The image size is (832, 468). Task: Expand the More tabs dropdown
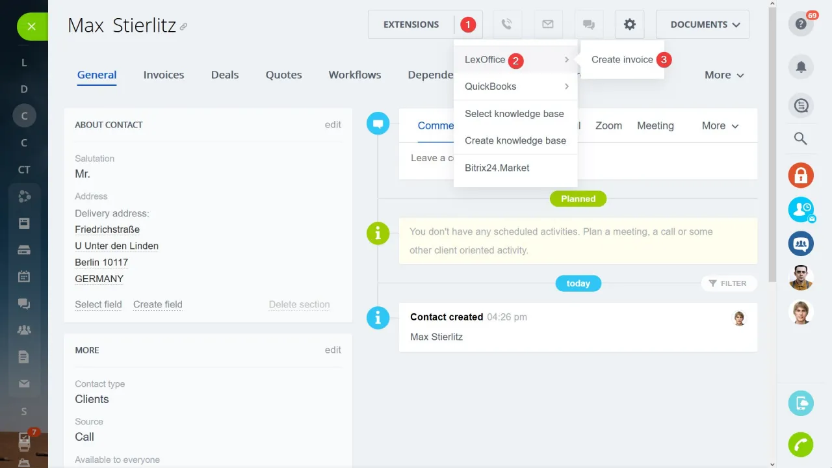point(724,75)
